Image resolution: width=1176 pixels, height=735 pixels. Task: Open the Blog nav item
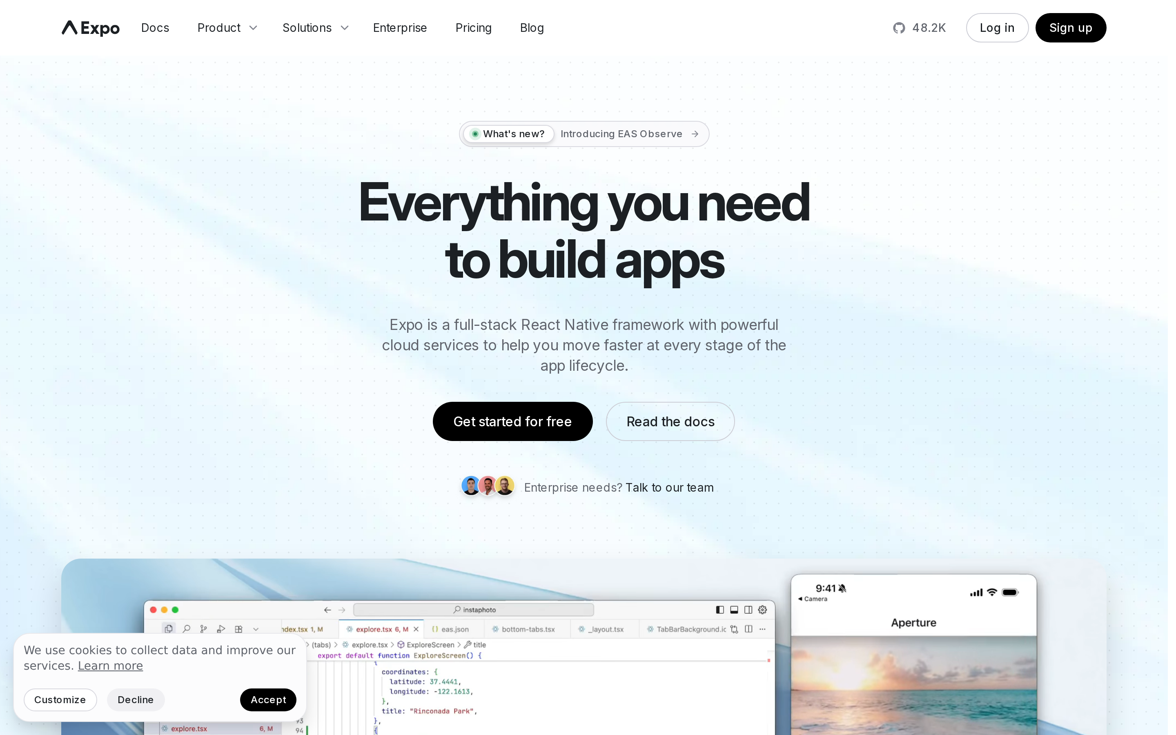click(532, 28)
